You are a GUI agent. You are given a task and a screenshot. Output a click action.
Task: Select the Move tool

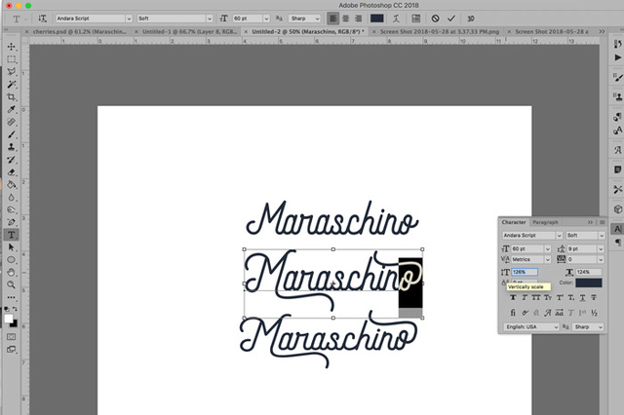11,47
